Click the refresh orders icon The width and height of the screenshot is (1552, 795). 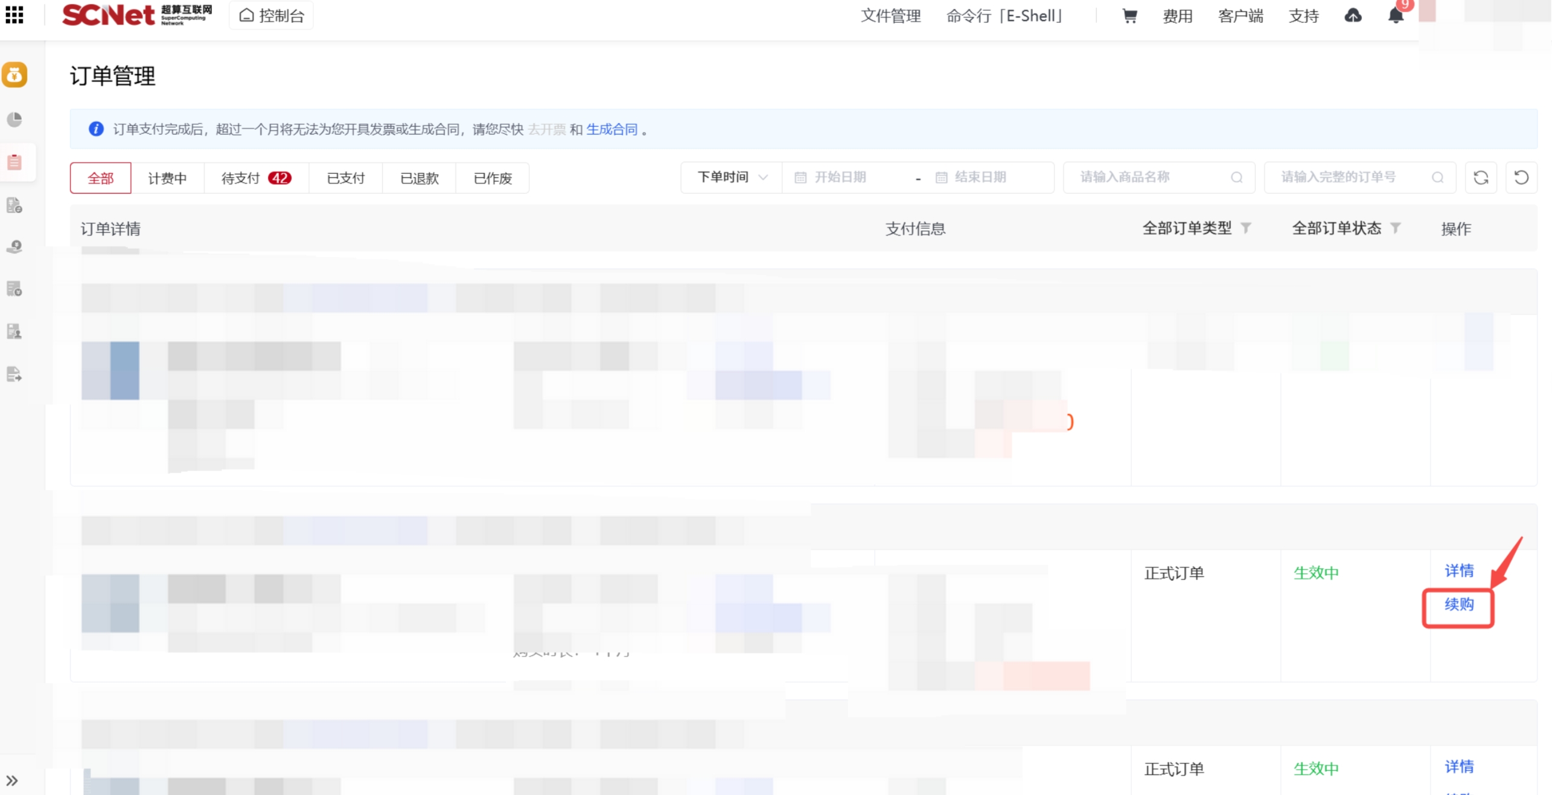click(x=1480, y=177)
